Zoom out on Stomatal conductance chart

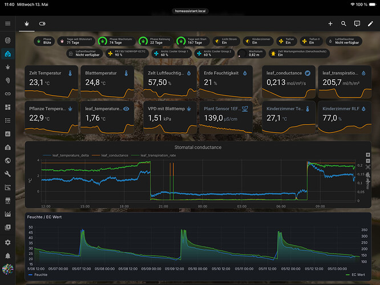pyautogui.click(x=367, y=161)
